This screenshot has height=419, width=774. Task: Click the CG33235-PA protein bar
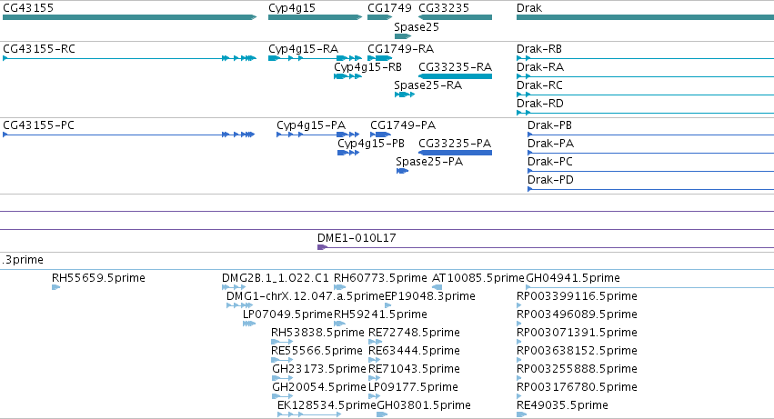click(x=455, y=153)
